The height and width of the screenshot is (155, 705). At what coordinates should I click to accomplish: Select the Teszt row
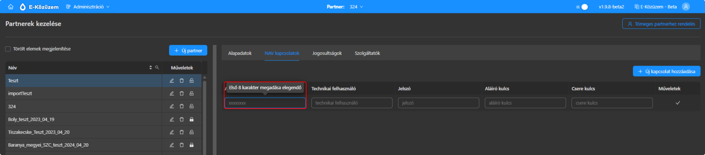click(x=103, y=81)
